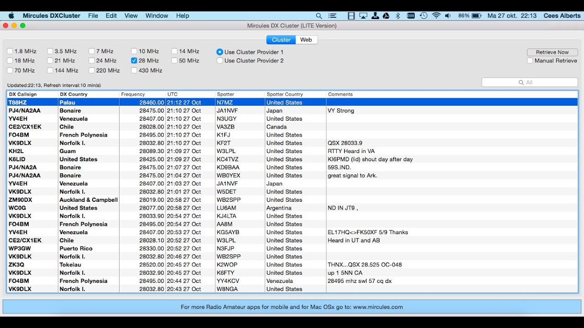Enable the 50 MHz band filter
Viewport: 584px width, 328px height.
click(x=175, y=61)
